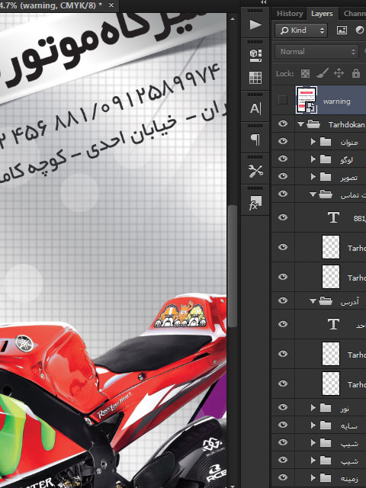Close the warning document tab
The height and width of the screenshot is (488, 366).
pyautogui.click(x=111, y=5)
